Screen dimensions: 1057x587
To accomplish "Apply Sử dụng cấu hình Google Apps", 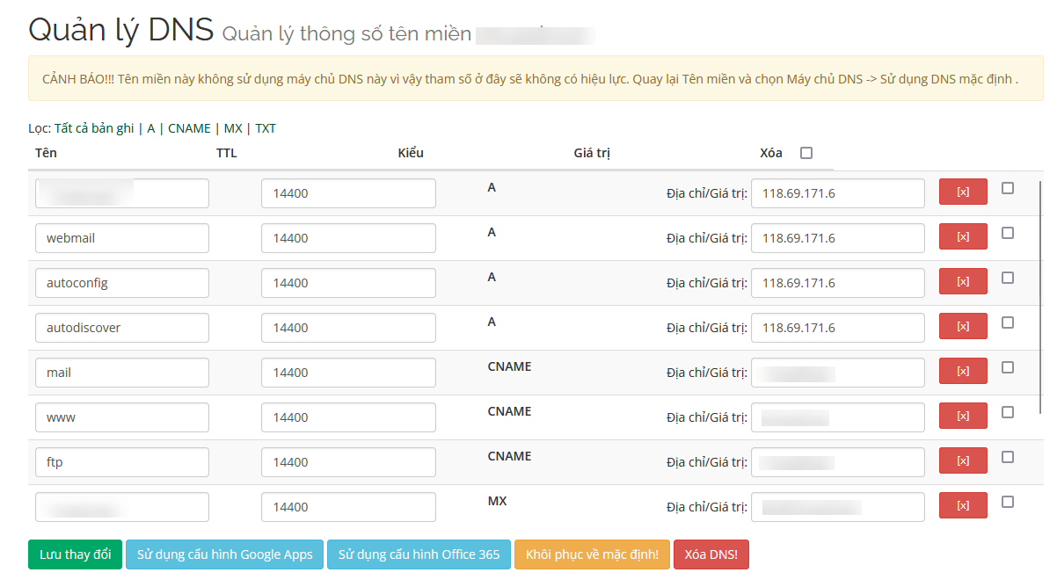I will (x=224, y=554).
